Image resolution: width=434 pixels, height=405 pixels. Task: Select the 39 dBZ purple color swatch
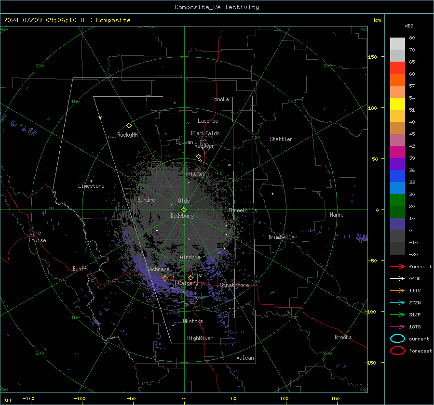(x=397, y=164)
